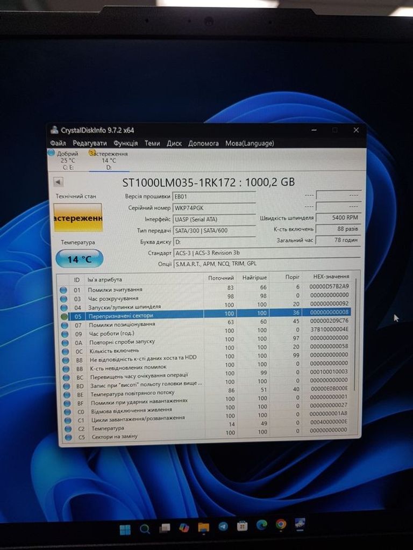The image size is (413, 550).
Task: Open the Теми menu
Action: pyautogui.click(x=152, y=143)
